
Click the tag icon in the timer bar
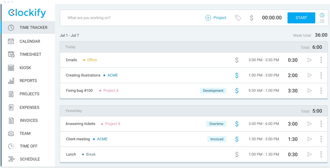tap(238, 18)
